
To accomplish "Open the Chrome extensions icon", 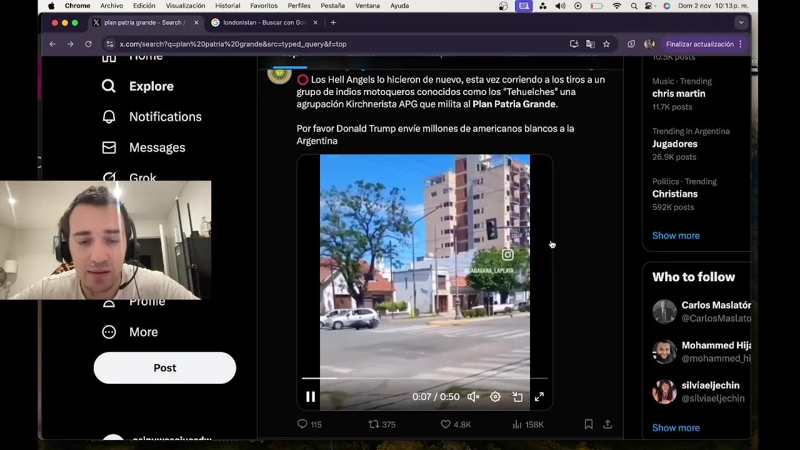I will point(631,44).
